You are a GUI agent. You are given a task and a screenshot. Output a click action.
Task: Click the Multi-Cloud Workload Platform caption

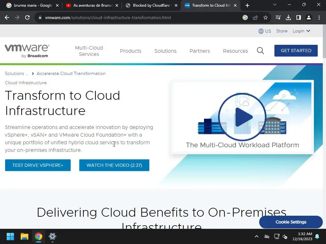click(x=242, y=145)
